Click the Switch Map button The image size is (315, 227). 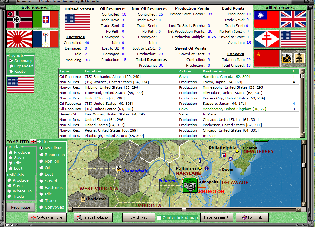tap(139, 217)
